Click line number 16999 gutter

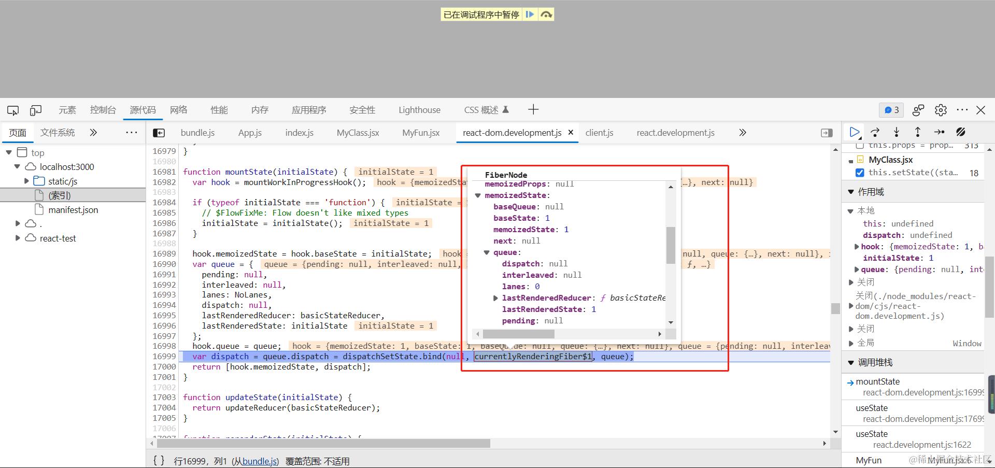click(164, 357)
